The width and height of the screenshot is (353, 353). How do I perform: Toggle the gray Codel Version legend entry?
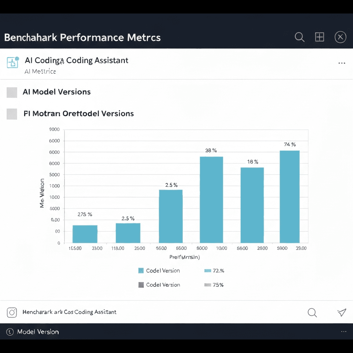pyautogui.click(x=141, y=285)
